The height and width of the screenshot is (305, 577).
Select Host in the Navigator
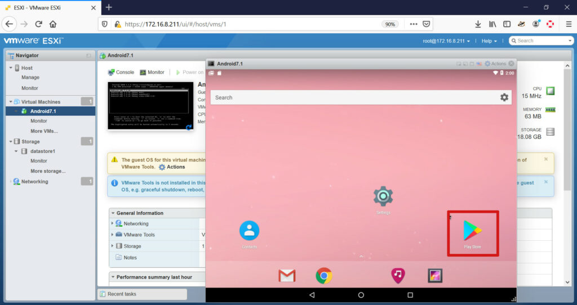[26, 68]
